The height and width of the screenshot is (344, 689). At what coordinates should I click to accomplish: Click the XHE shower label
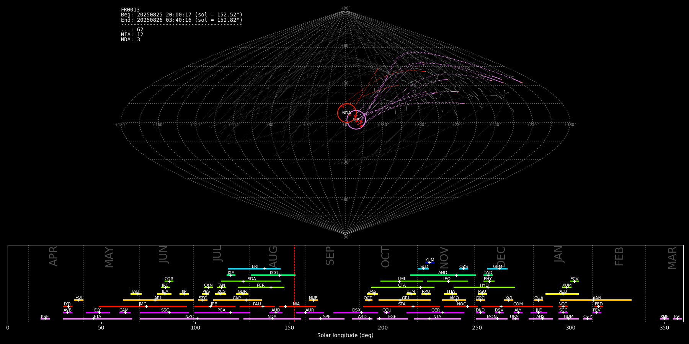tap(664, 317)
